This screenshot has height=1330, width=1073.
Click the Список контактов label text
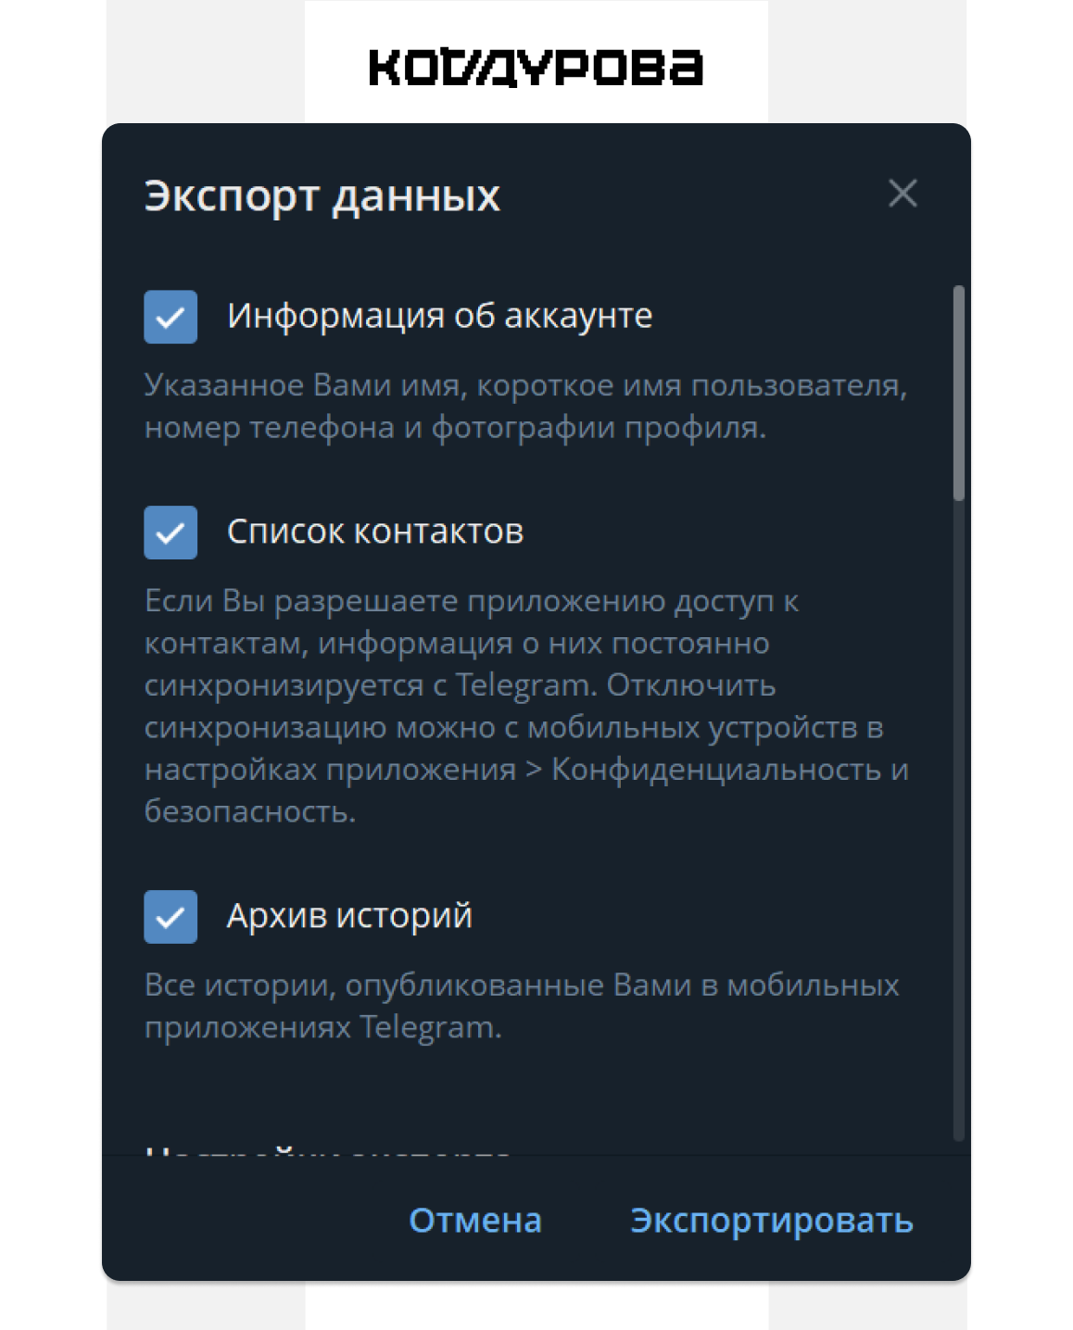375,532
